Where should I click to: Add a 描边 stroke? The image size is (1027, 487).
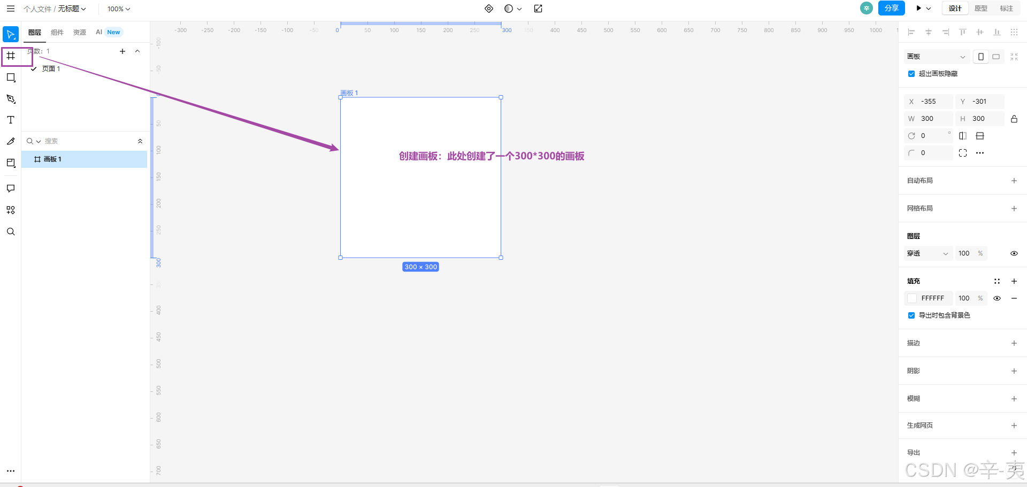1014,343
